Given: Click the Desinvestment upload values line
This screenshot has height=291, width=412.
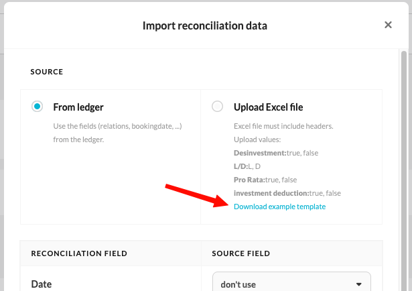Looking at the screenshot, I should click(275, 153).
